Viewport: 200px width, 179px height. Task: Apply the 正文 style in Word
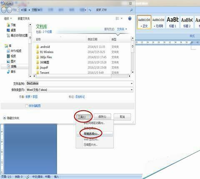pos(144,22)
